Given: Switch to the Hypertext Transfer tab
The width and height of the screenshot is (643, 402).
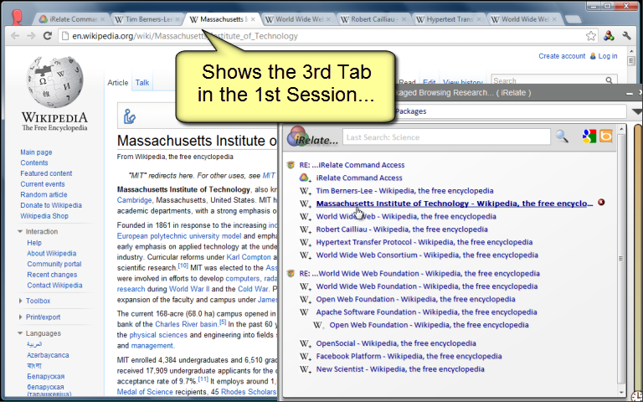Looking at the screenshot, I should point(449,19).
